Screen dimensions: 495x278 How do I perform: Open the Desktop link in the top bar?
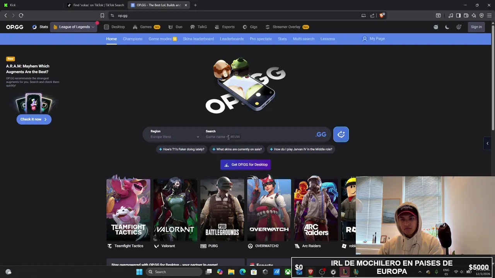[114, 27]
